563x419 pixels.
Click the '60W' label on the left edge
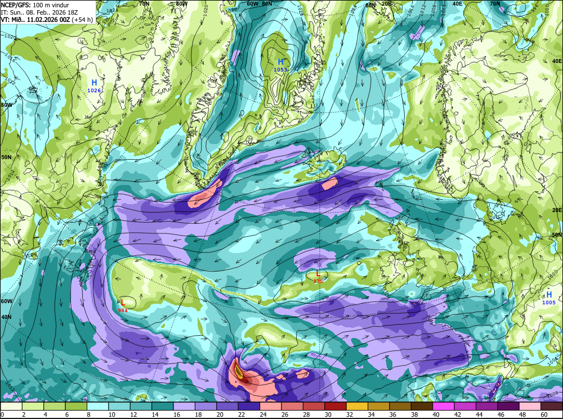(x=6, y=301)
